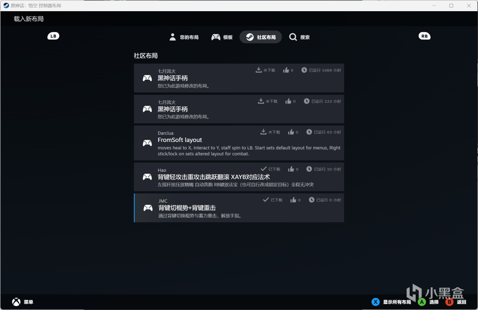Click the thumbs-up icon in JMC's row
The height and width of the screenshot is (310, 478).
tap(293, 200)
